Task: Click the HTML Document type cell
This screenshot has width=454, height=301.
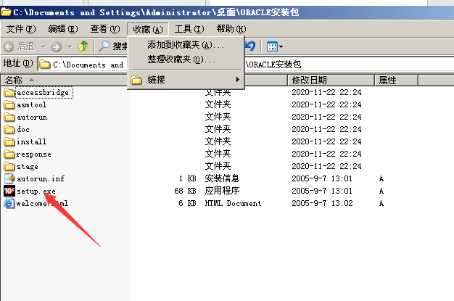Action: click(x=233, y=203)
